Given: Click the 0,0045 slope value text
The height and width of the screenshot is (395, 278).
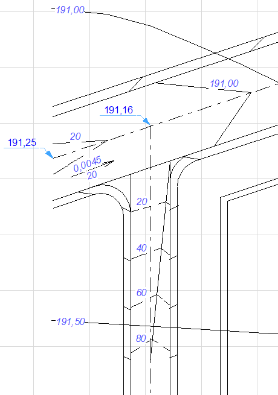Looking at the screenshot, I should tap(88, 164).
